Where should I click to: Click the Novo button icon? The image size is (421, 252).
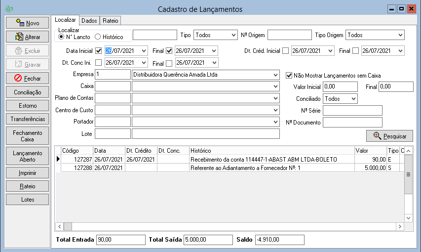point(20,23)
